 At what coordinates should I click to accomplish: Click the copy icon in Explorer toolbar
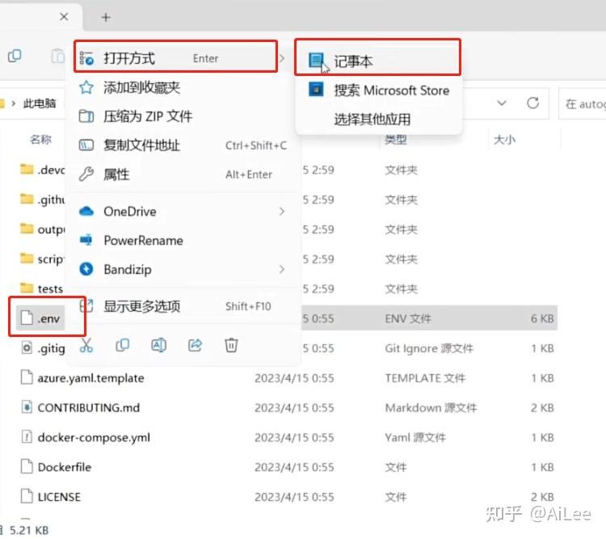[x=15, y=56]
